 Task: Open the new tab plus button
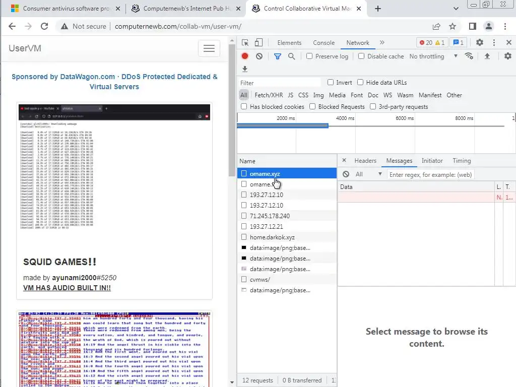378,9
